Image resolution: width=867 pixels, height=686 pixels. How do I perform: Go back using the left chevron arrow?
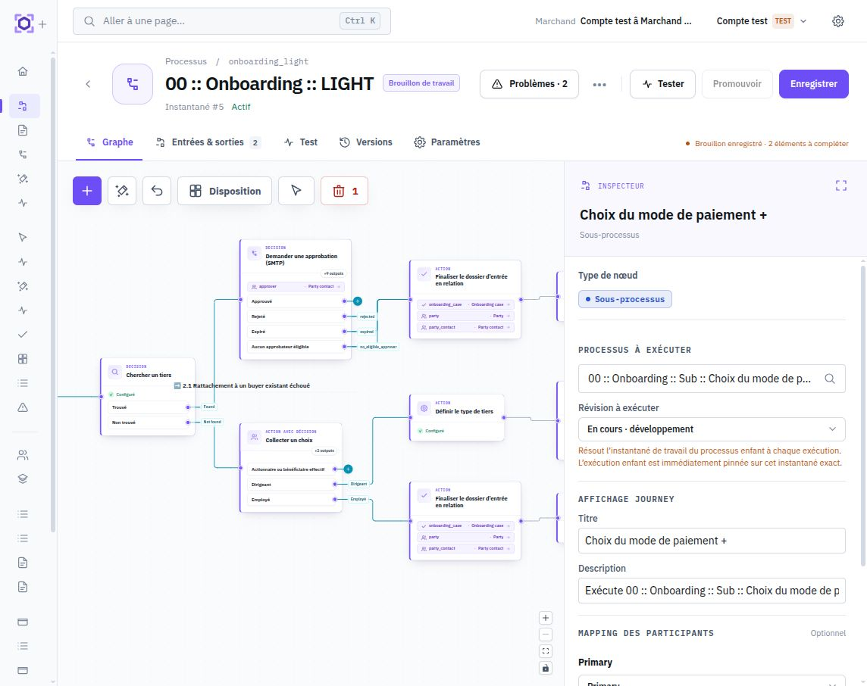click(x=88, y=84)
